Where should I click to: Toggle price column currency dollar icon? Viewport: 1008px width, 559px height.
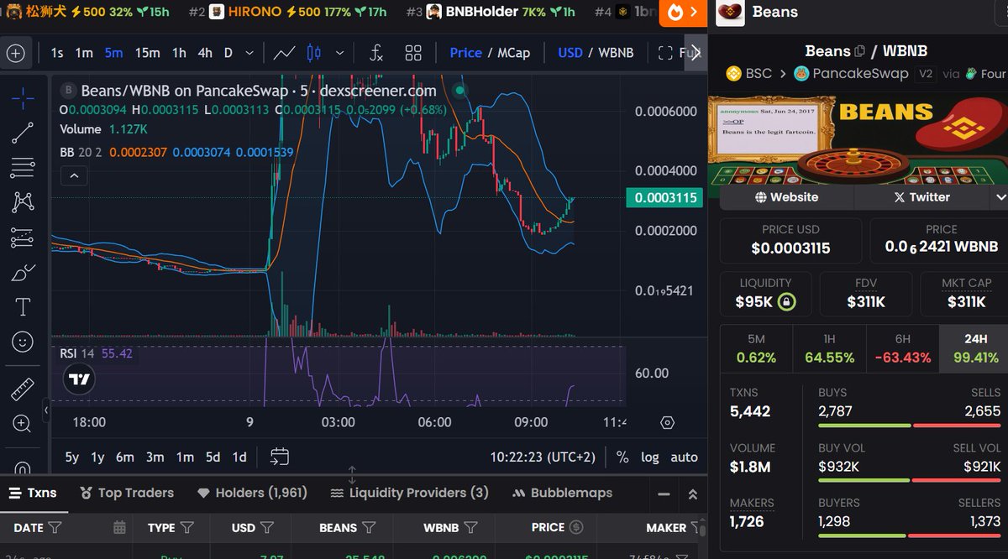576,527
